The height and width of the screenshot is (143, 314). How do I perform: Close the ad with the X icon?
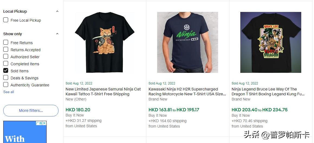pos(44,123)
